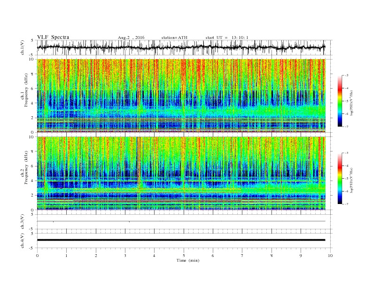Click the ch.1 colorbar "log(PSD)(V²/Hz)" label
Viewport: 372px width, 287px height.
pos(351,103)
